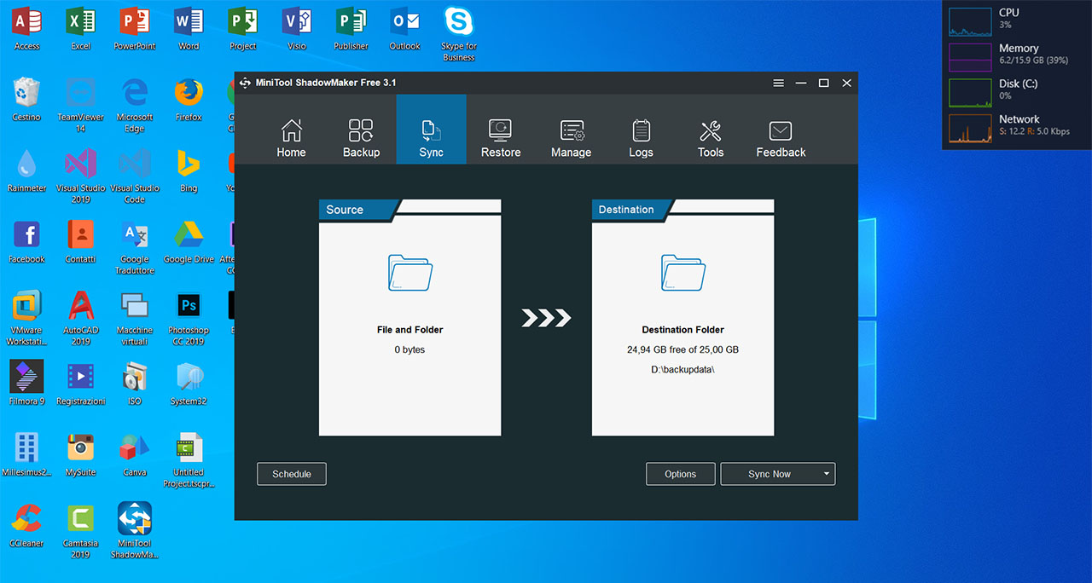
Task: Click the Source folder icon
Action: click(x=410, y=273)
